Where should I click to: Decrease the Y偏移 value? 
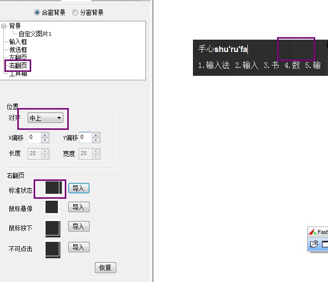[96, 140]
